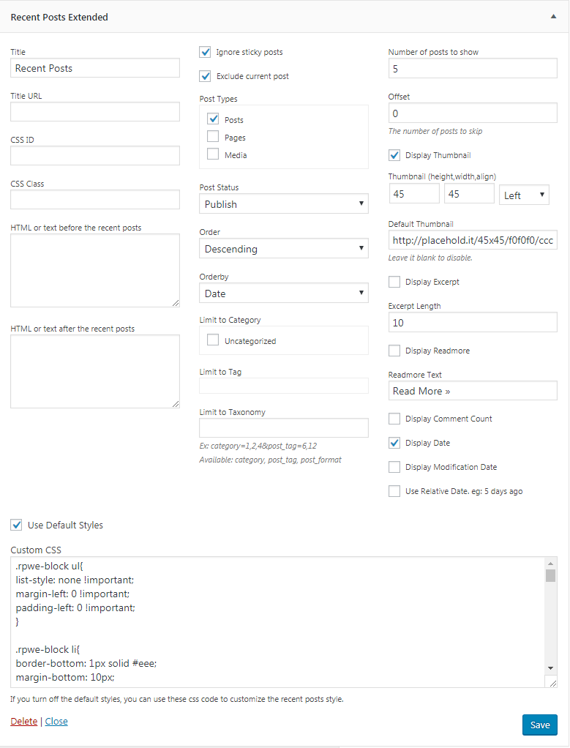Click the Close widget link
This screenshot has width=570, height=748.
click(x=56, y=722)
